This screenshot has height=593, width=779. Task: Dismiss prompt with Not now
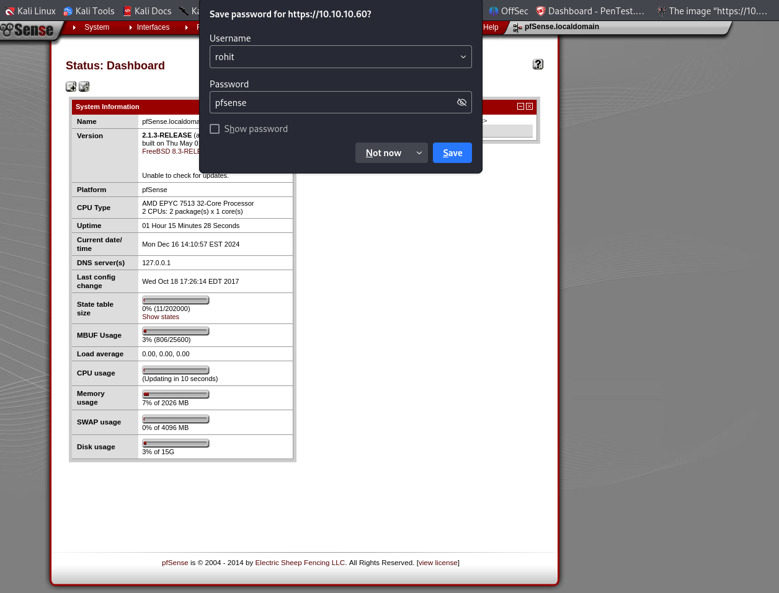[x=383, y=153]
